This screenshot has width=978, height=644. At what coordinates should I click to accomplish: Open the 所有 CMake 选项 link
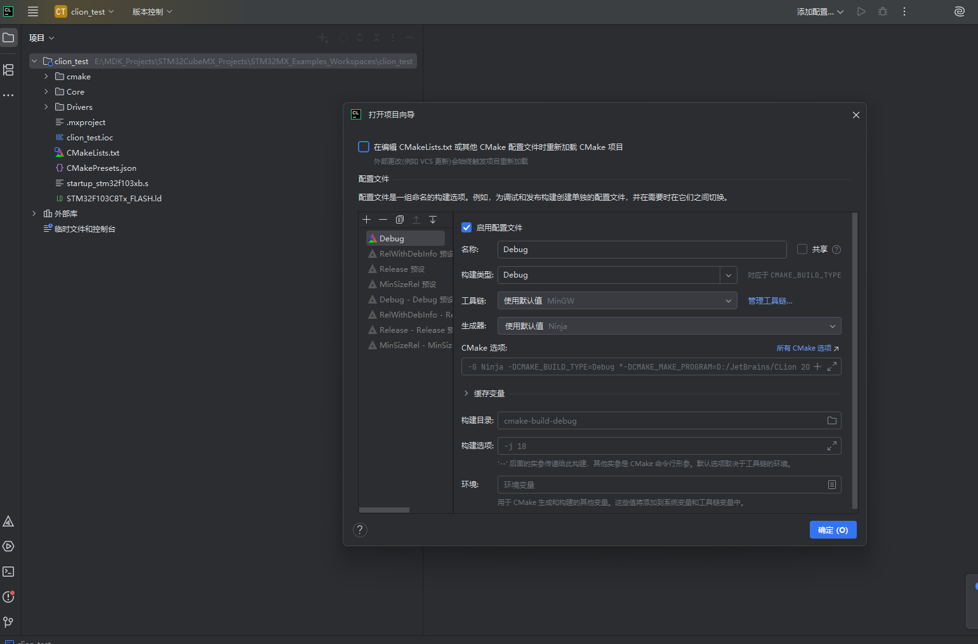807,348
